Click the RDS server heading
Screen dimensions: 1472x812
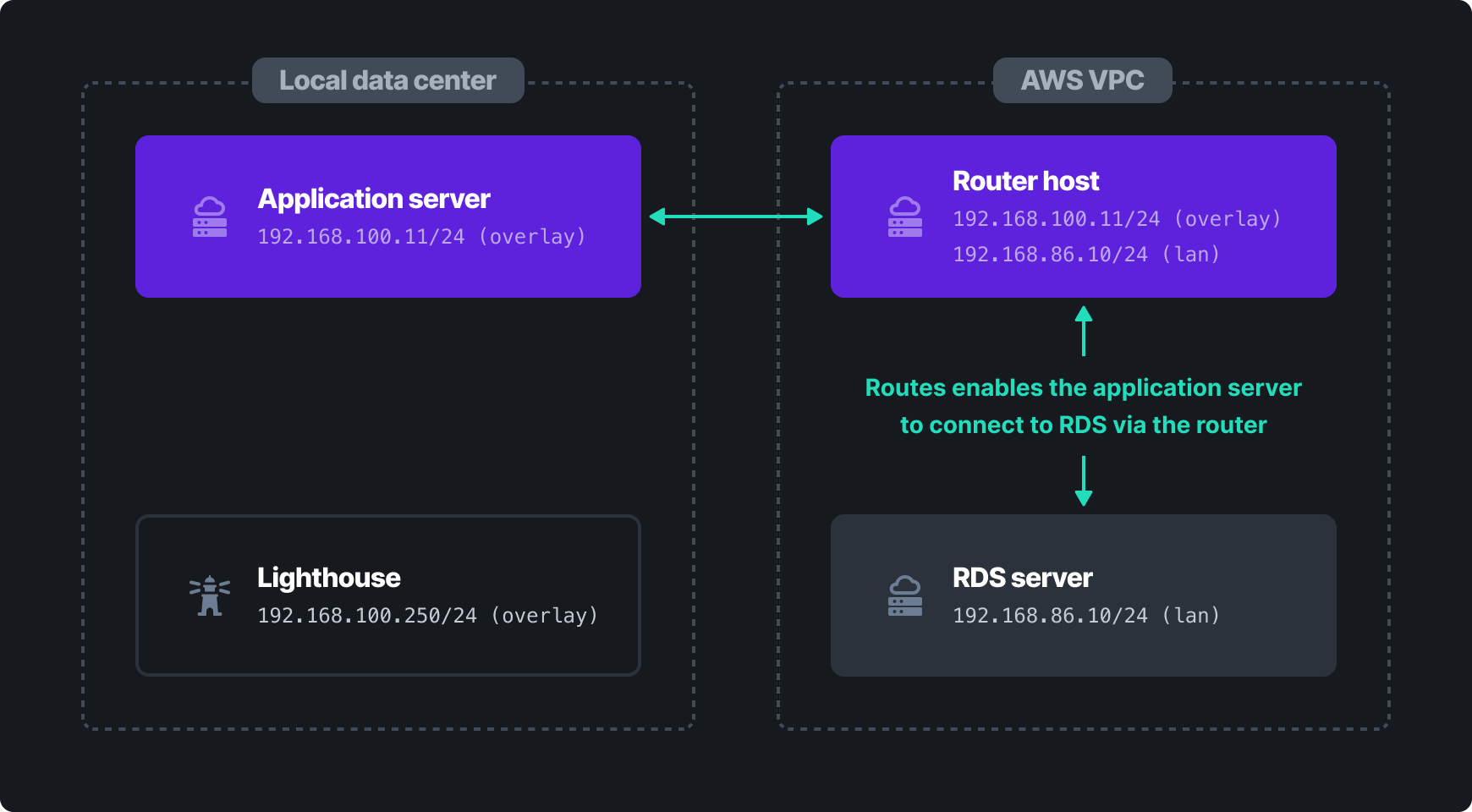click(1023, 578)
